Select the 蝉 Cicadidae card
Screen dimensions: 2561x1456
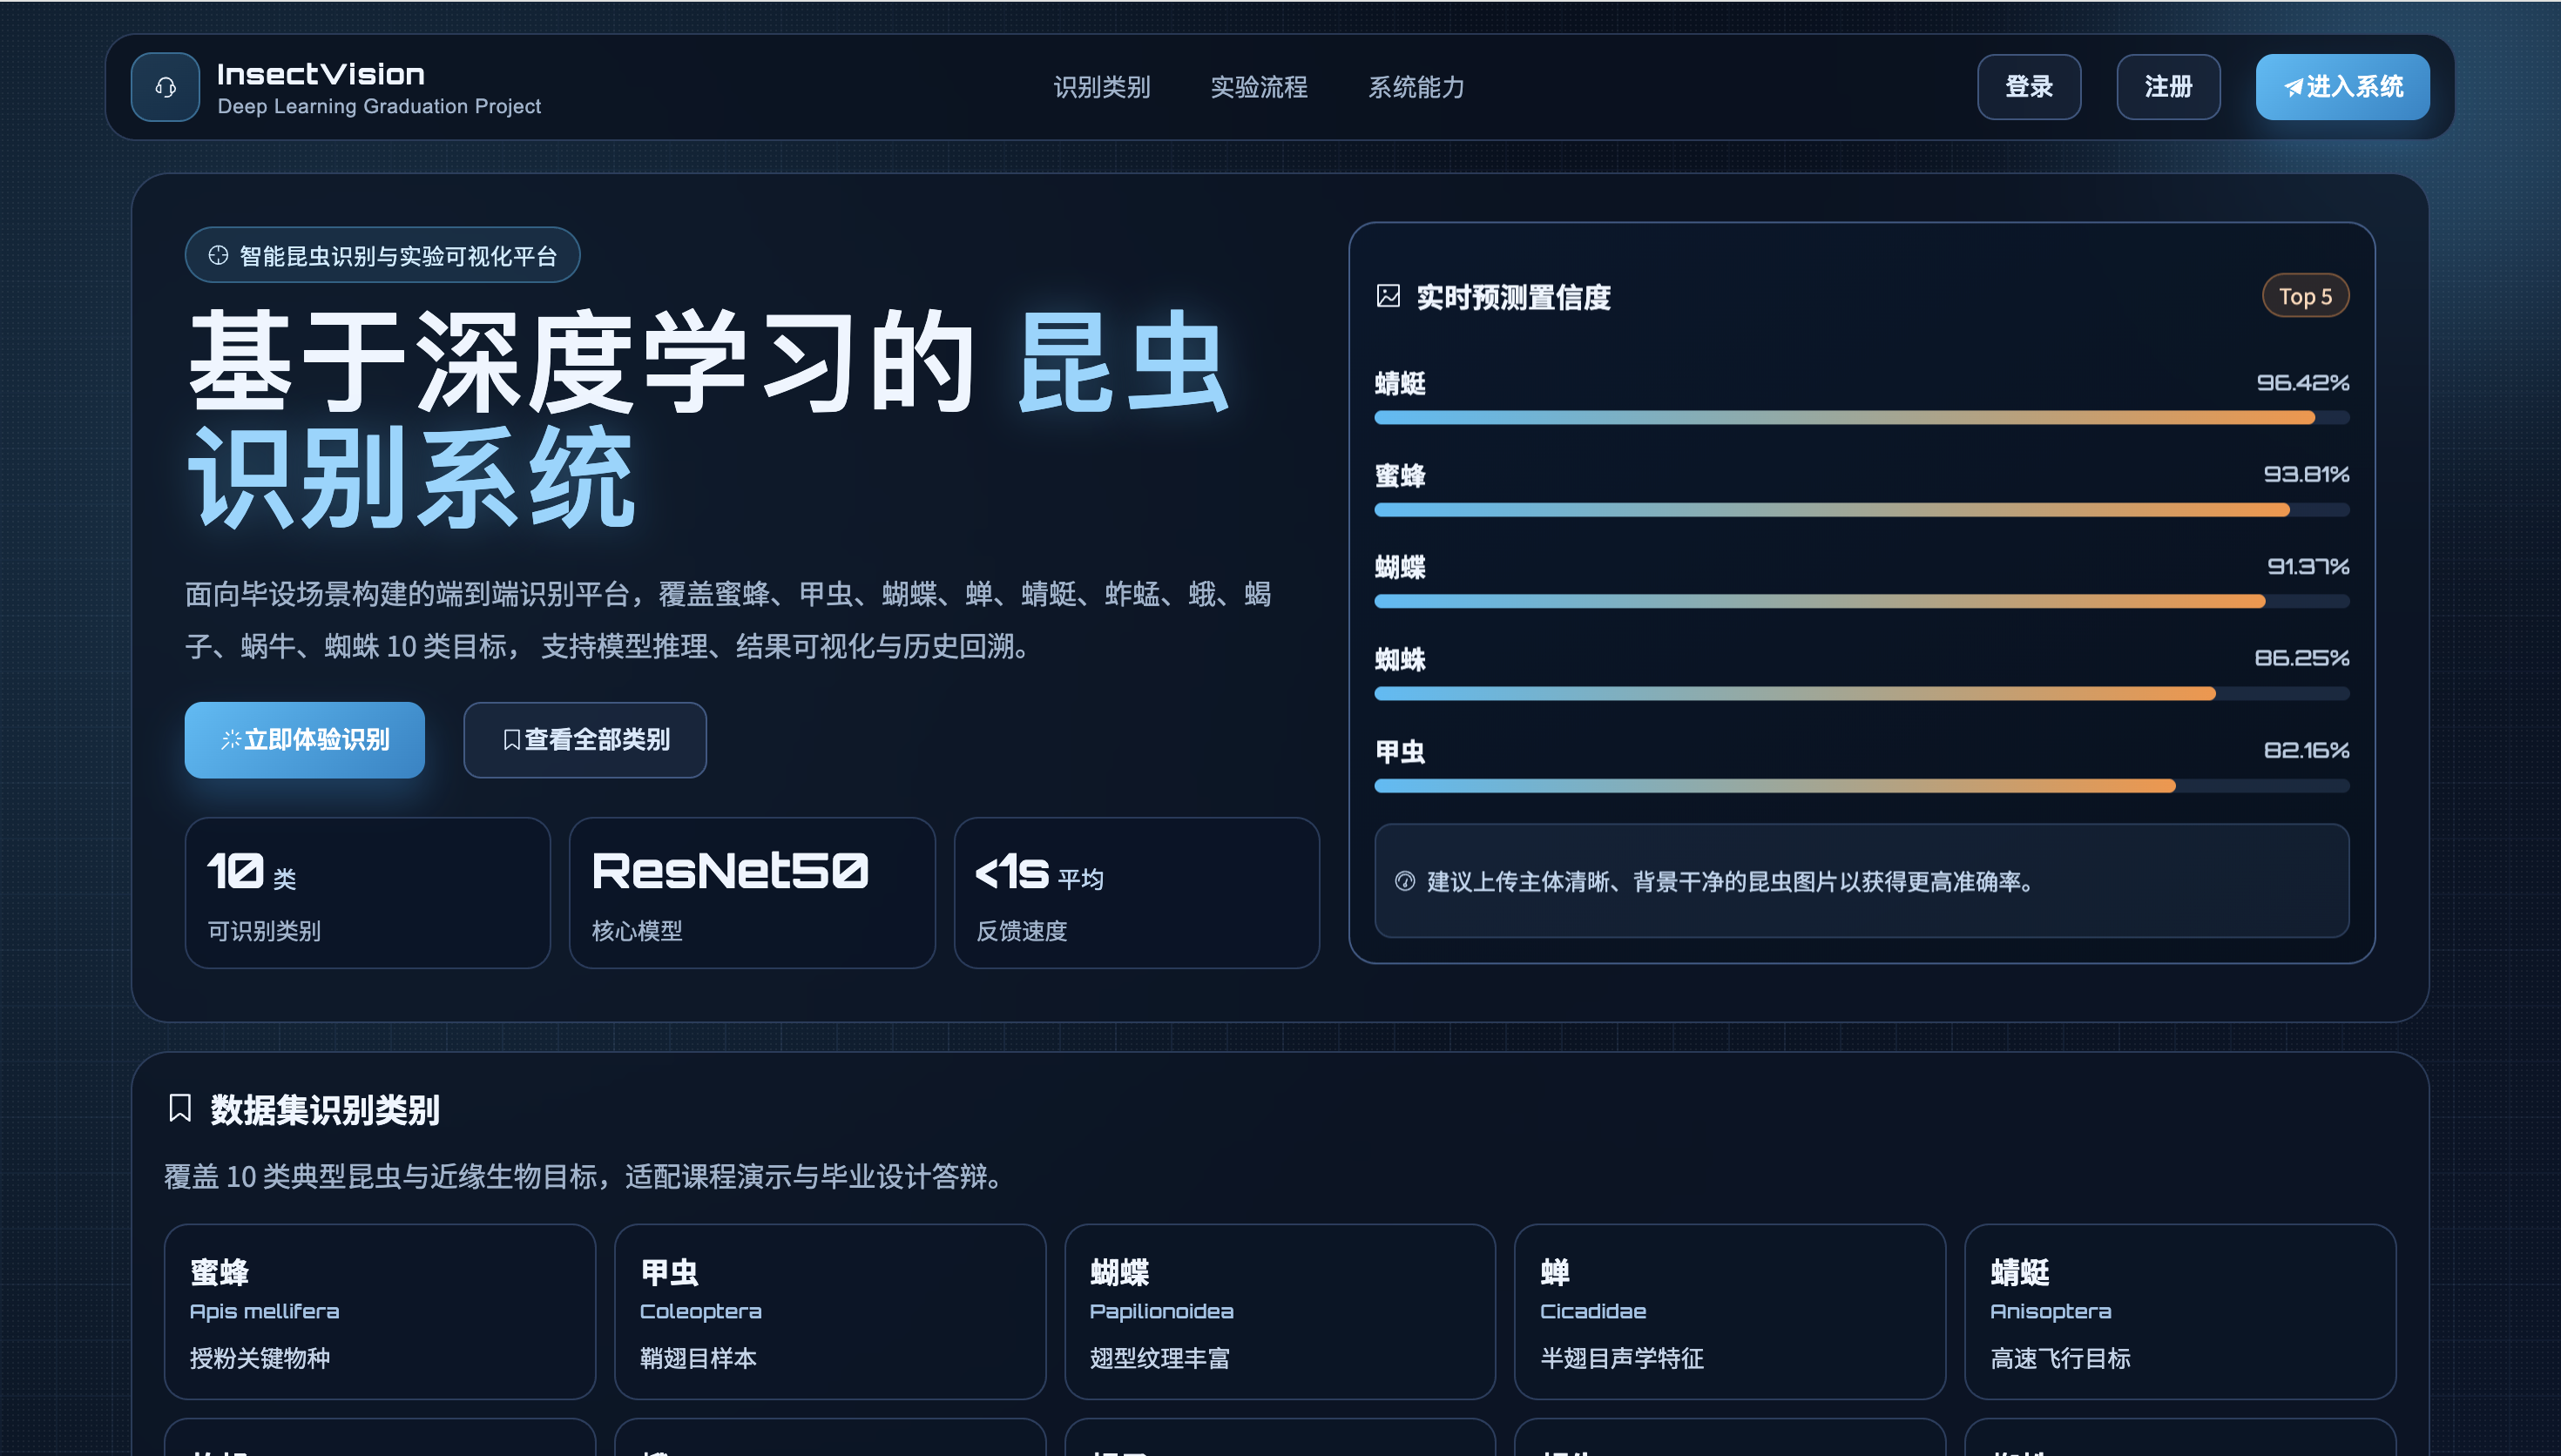pyautogui.click(x=1730, y=1312)
